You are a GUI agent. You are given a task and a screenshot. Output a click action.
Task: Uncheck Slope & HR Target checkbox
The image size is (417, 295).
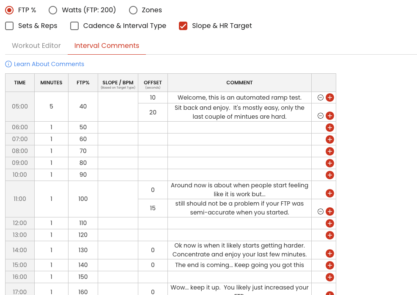tap(183, 26)
